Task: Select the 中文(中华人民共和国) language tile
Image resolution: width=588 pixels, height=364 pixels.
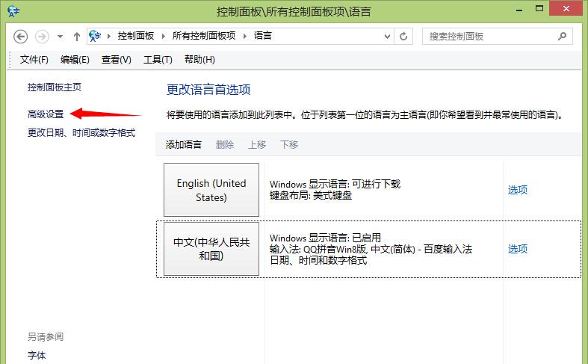Action: click(x=211, y=249)
